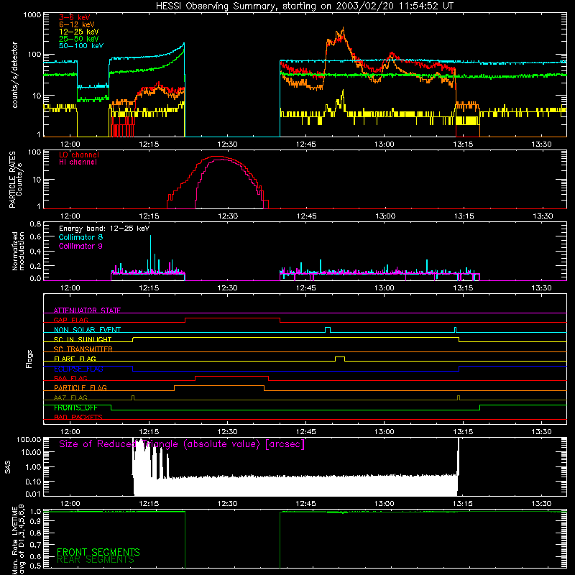Click the 'Size of Reduced Triangle' caption
Viewport: 575px width, 575px height.
(182, 444)
